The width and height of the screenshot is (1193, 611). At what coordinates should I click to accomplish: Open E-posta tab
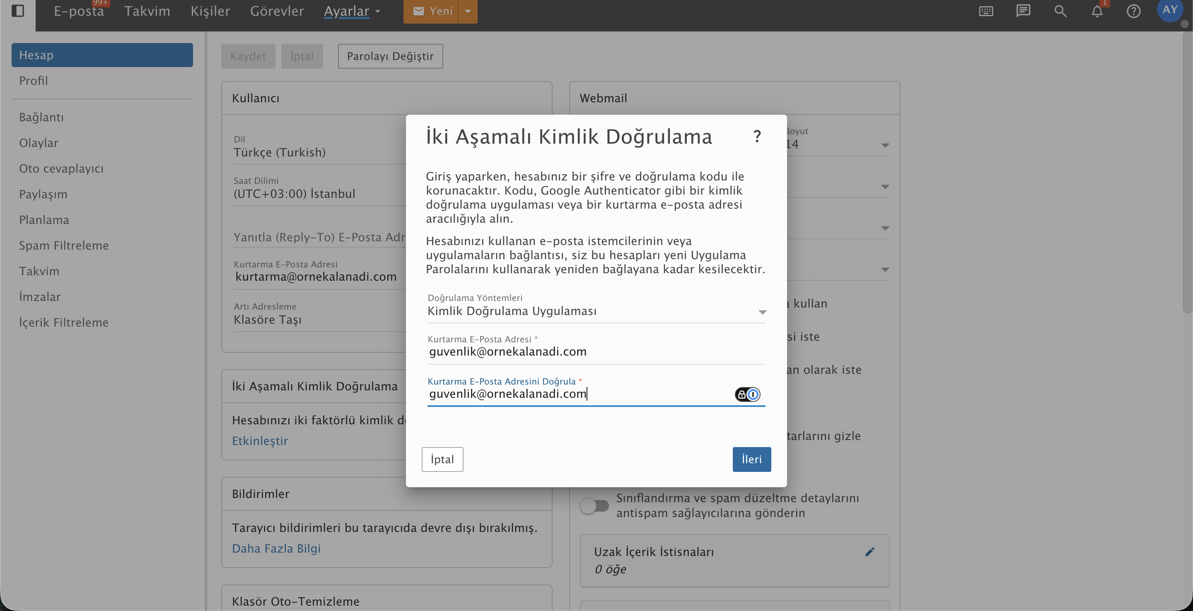pos(79,11)
